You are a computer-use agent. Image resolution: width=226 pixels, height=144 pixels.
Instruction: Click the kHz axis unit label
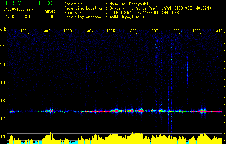[x=3, y=29]
